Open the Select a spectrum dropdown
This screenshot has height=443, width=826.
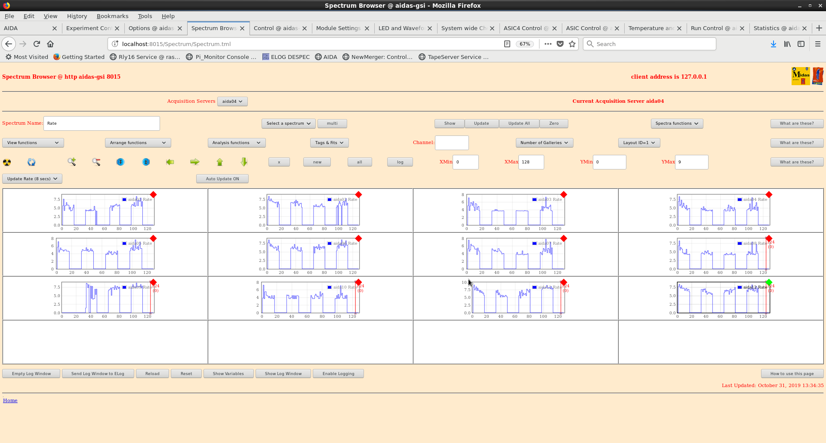coord(288,123)
